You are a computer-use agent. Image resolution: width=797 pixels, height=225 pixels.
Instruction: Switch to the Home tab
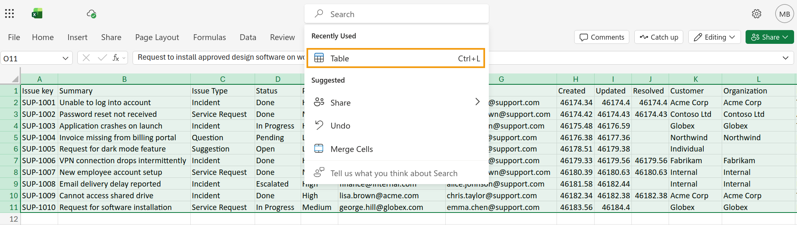(x=43, y=37)
